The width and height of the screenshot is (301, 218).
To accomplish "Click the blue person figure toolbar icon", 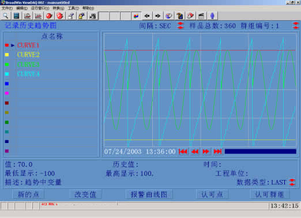I will pos(212,16).
